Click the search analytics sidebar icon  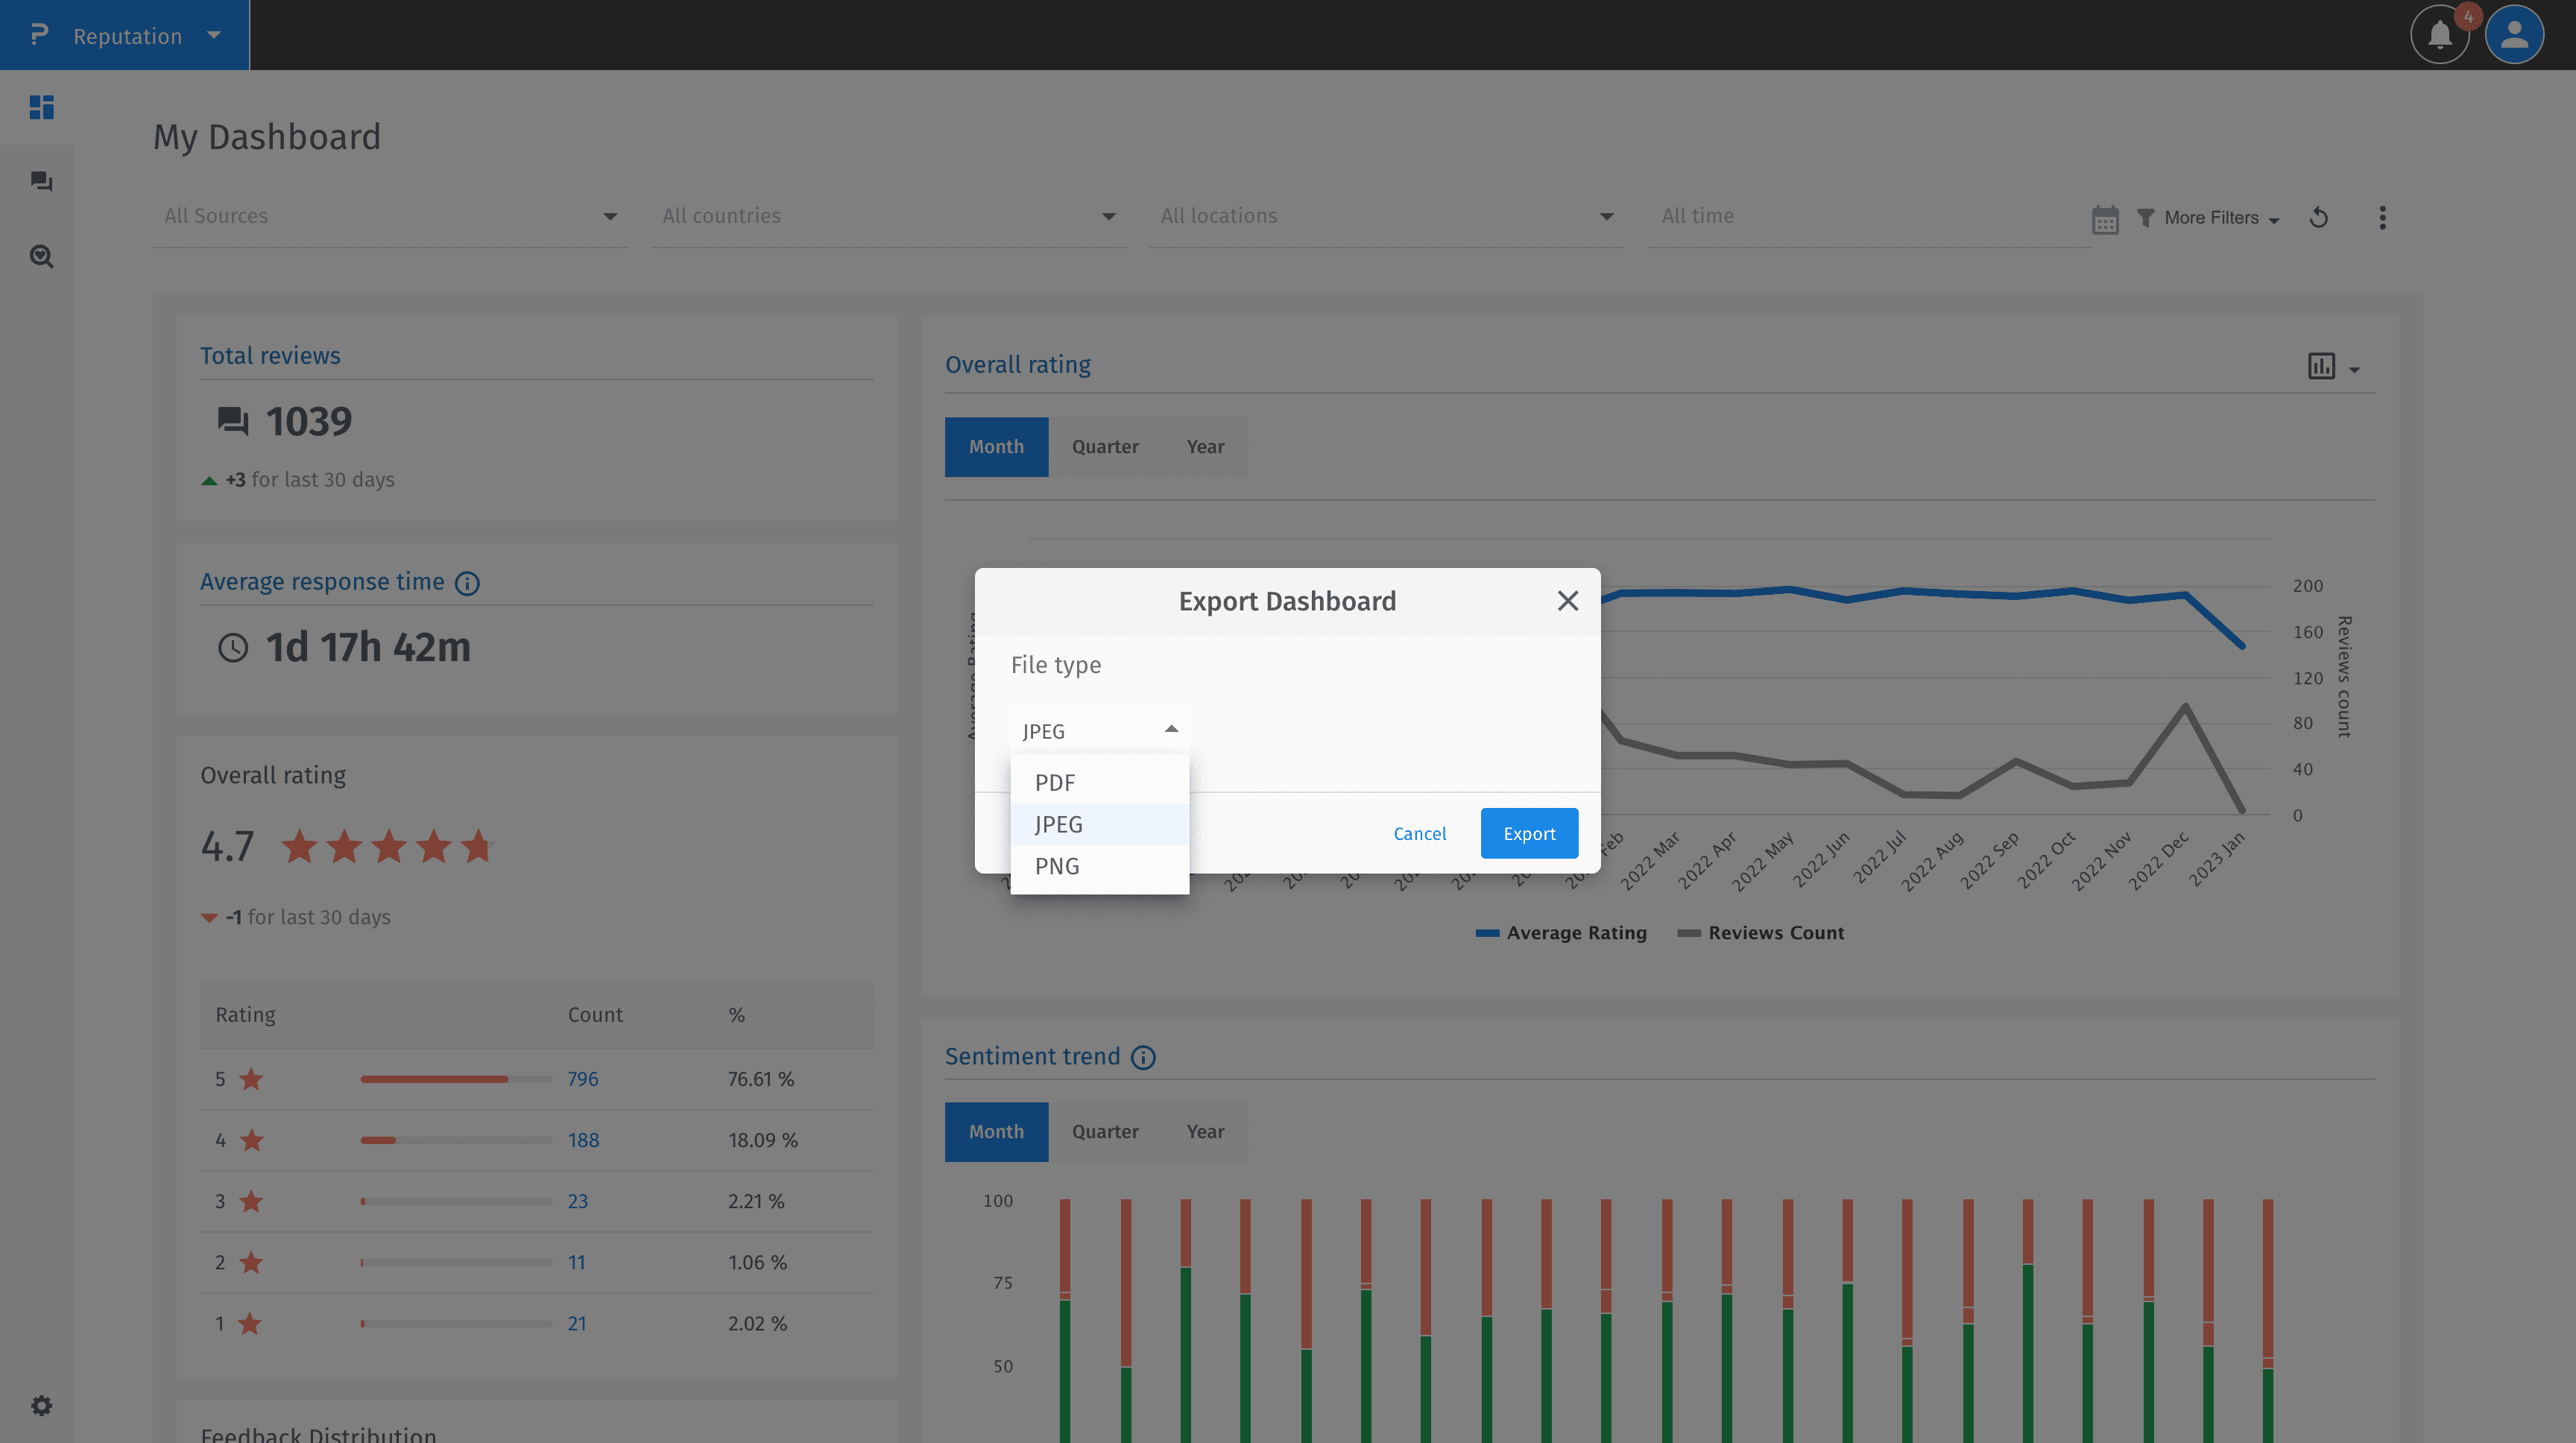(41, 256)
